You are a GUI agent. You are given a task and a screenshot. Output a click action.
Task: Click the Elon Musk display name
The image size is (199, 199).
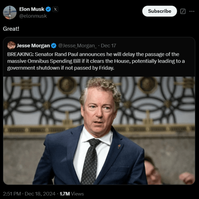coord(32,9)
